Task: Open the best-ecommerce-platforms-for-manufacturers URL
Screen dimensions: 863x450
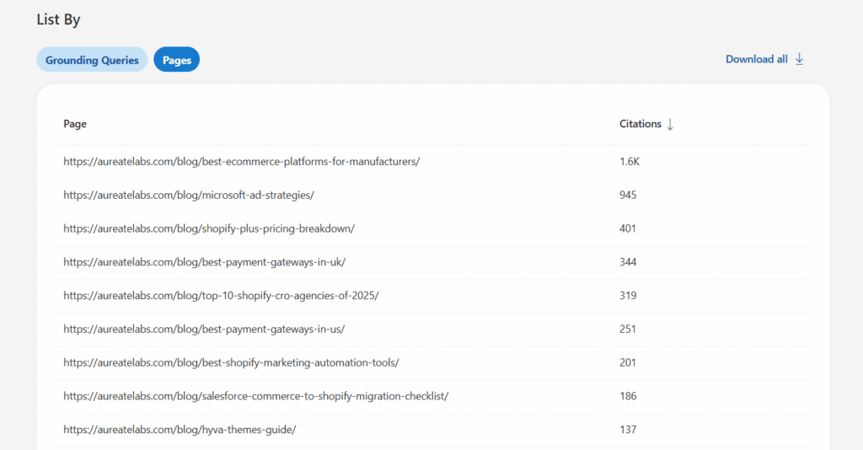Action: click(x=242, y=161)
